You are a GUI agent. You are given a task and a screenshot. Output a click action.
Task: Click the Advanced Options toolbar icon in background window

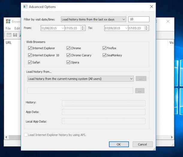[9, 35]
